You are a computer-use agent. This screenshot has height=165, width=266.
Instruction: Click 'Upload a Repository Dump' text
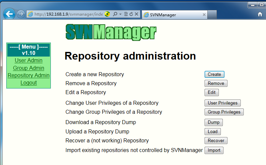tap(97, 131)
